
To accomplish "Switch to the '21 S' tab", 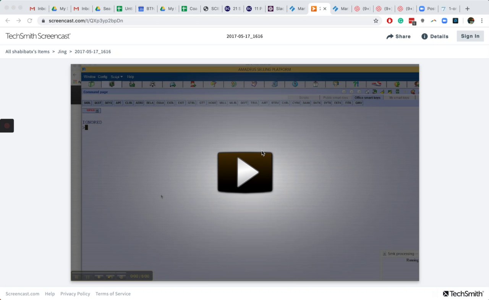I will [233, 8].
